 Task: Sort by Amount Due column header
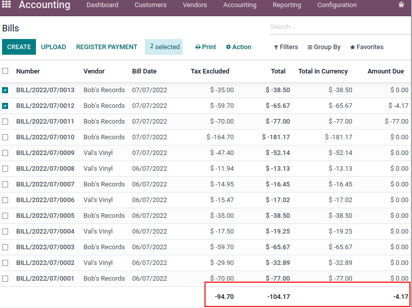coord(386,71)
